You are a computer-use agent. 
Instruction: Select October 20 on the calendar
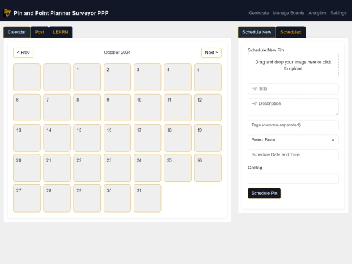click(27, 168)
